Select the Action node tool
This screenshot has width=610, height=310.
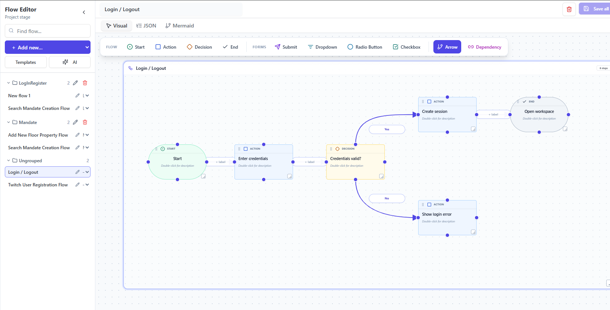tap(166, 47)
